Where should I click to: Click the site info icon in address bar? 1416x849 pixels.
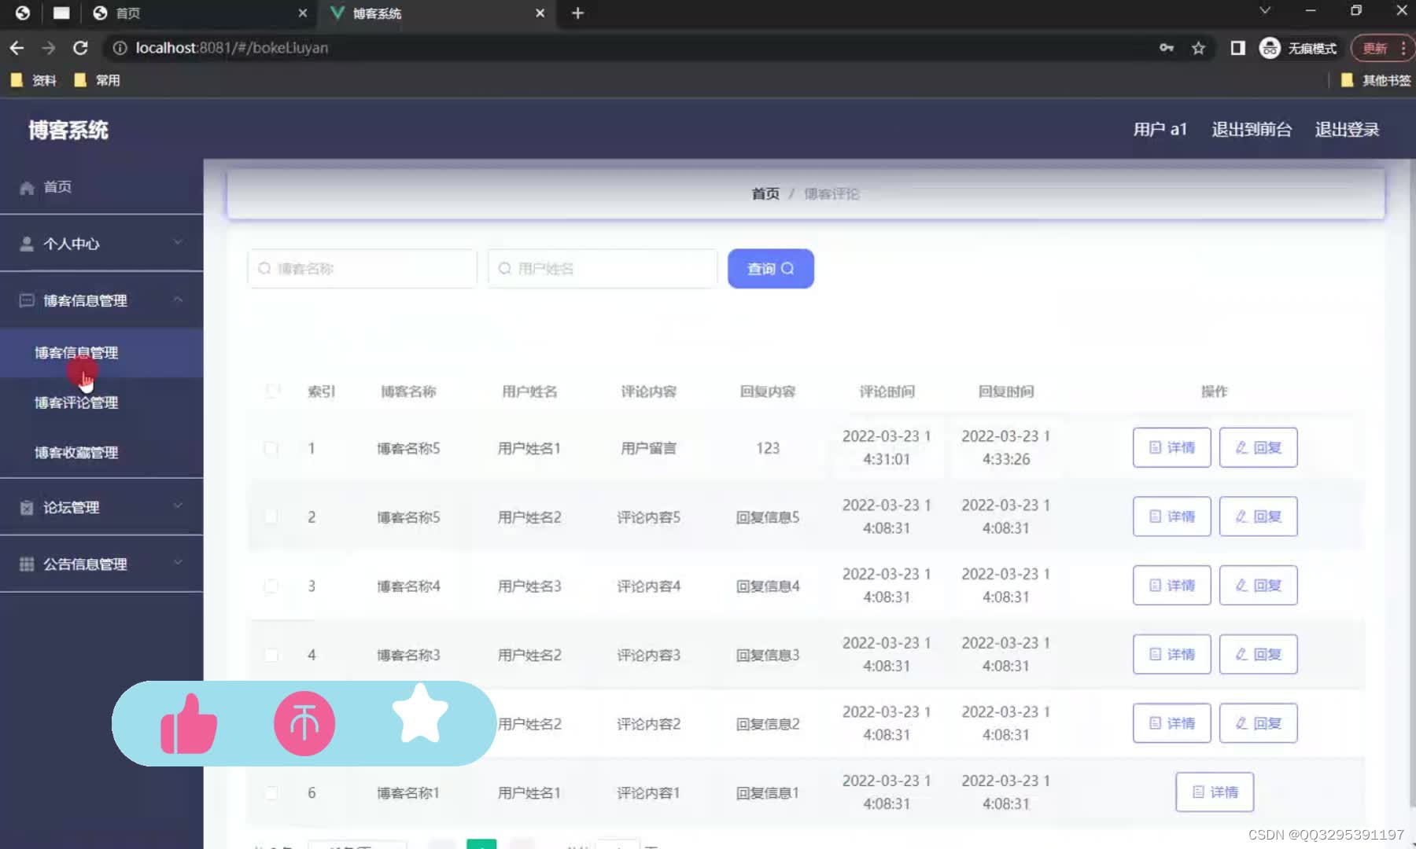click(x=120, y=48)
